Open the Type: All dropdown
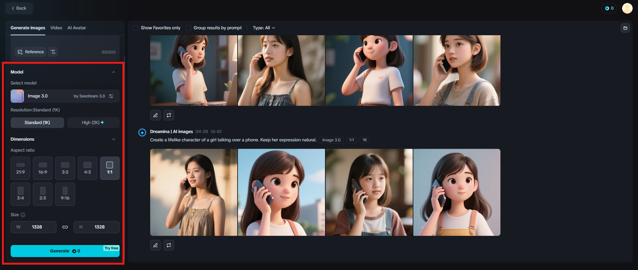This screenshot has width=638, height=270. 264,28
